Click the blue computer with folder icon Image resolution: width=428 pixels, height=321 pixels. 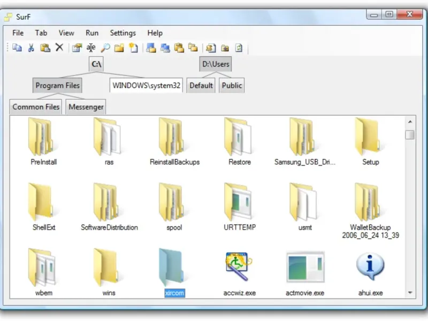click(151, 48)
